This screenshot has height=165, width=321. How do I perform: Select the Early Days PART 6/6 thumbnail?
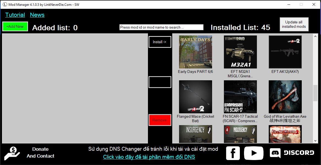pyautogui.click(x=196, y=52)
